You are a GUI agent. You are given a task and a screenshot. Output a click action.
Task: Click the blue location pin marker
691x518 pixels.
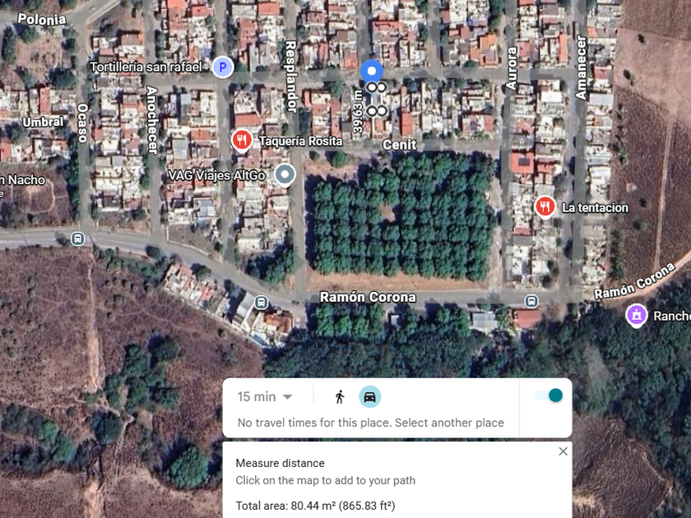372,72
